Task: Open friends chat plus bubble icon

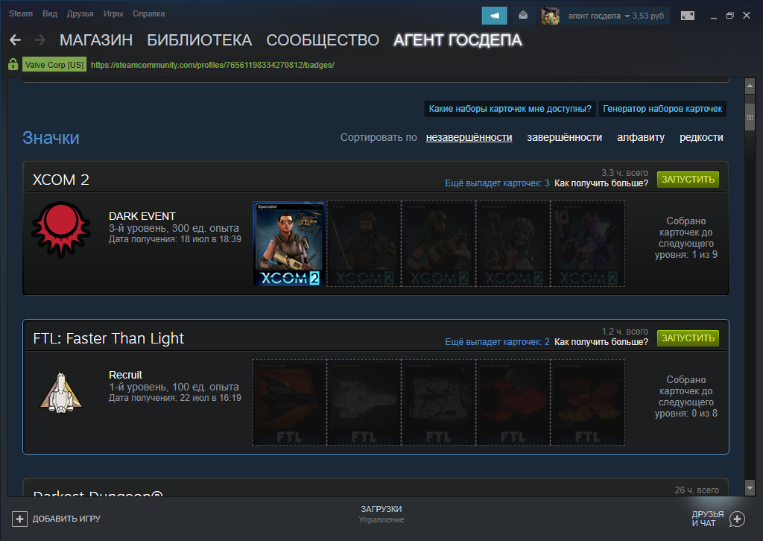Action: pyautogui.click(x=737, y=519)
